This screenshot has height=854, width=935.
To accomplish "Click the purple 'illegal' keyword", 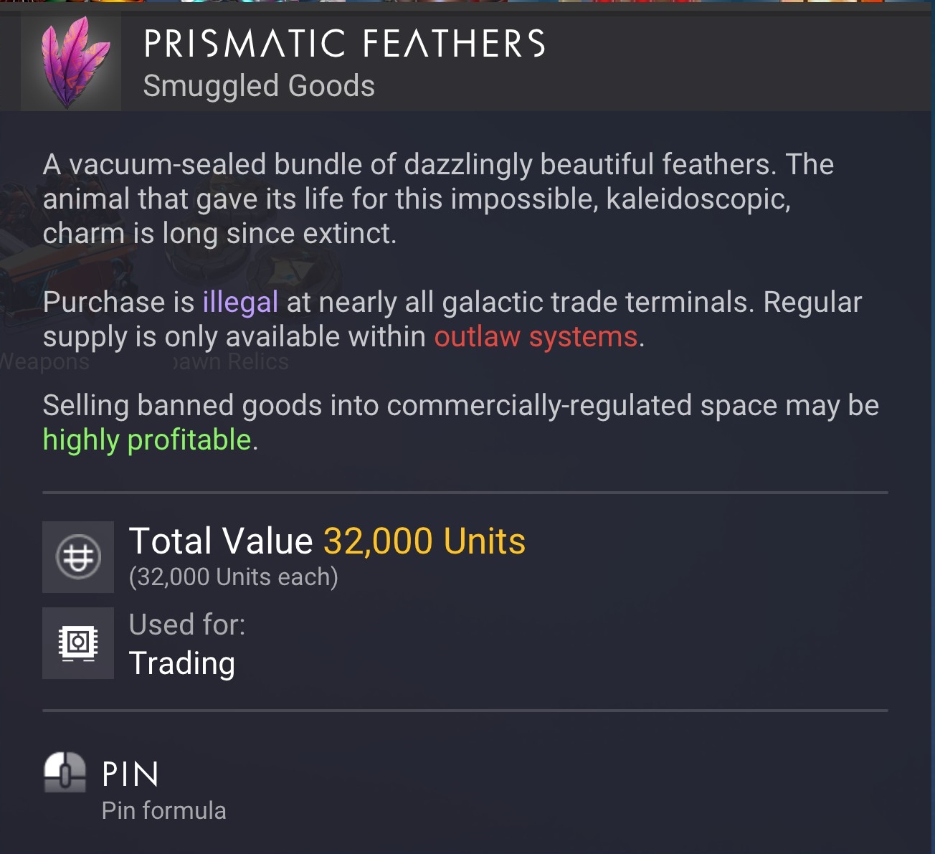I will coord(240,302).
